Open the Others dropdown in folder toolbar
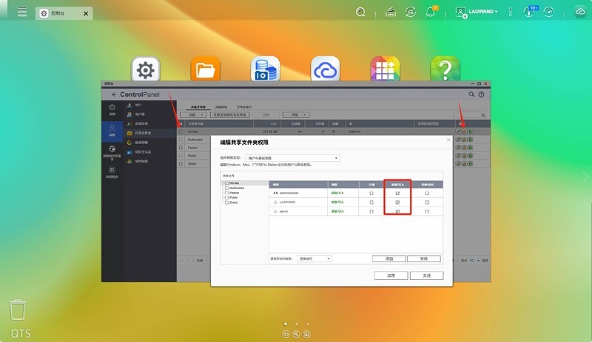Screen dimensions: 592x342 pos(297,114)
